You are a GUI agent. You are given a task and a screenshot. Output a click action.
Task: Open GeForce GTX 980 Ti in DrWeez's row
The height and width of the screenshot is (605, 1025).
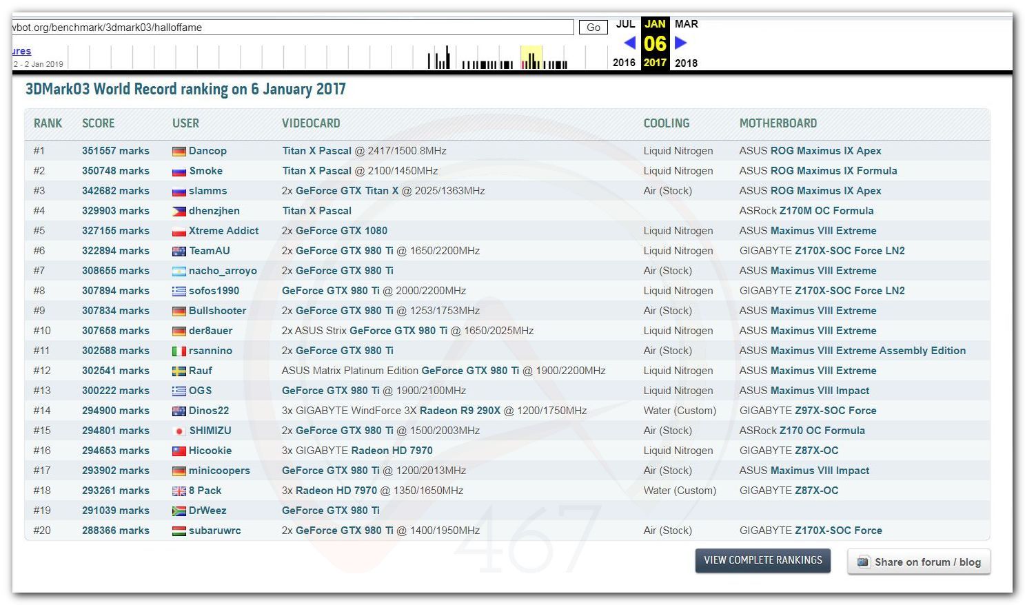[x=331, y=511]
